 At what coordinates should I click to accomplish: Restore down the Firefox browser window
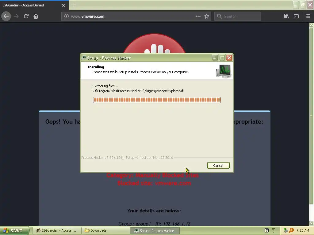303,5
